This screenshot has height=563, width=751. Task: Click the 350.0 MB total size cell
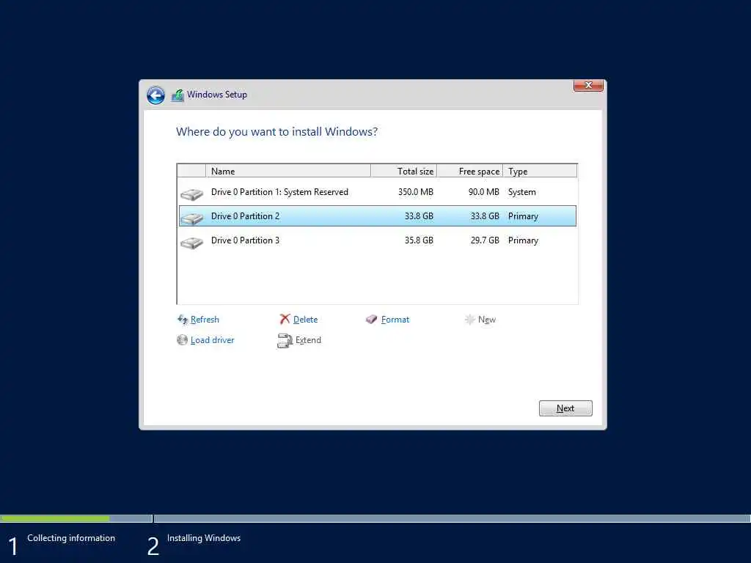click(x=415, y=192)
